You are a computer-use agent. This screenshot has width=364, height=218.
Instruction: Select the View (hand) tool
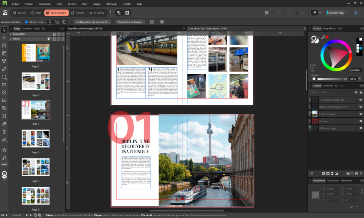click(4, 150)
